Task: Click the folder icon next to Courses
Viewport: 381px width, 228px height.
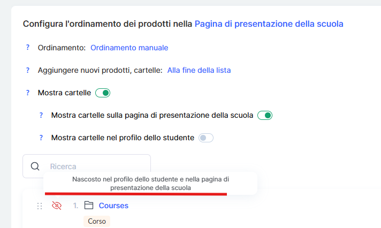Action: 89,206
